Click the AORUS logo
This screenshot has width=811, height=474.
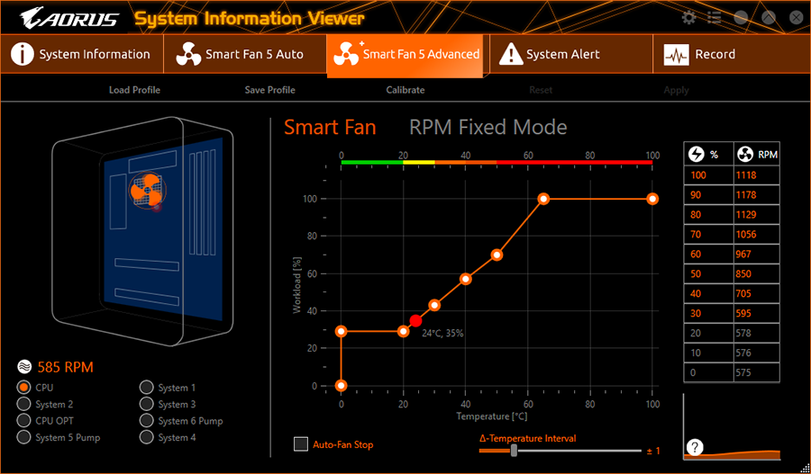click(68, 18)
